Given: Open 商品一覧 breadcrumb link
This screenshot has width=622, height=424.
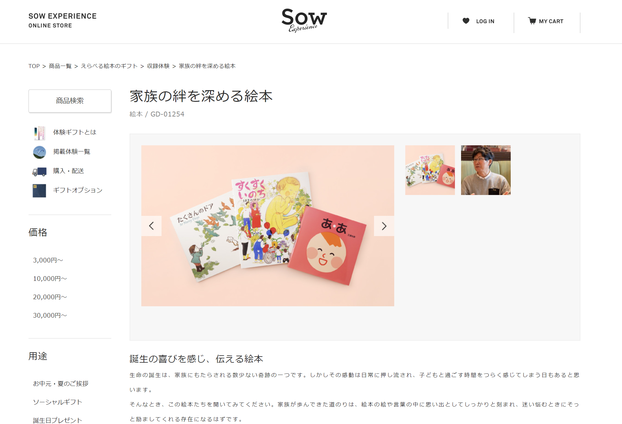Looking at the screenshot, I should pyautogui.click(x=60, y=66).
